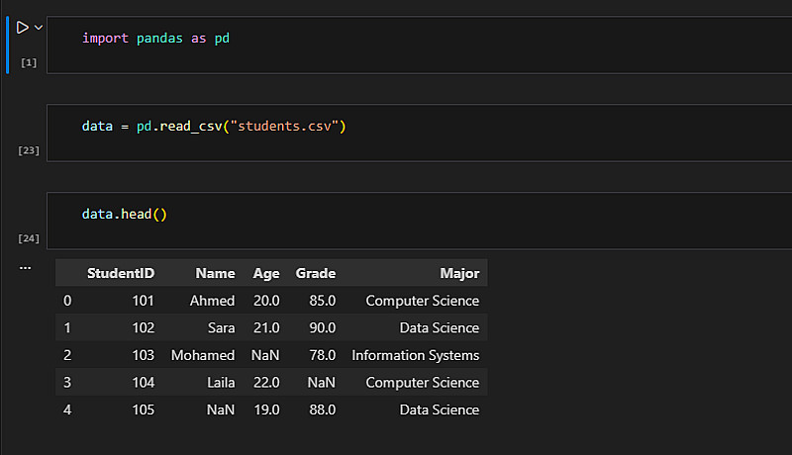This screenshot has width=792, height=455.
Task: Open the run options chevron dropdown
Action: tap(39, 28)
